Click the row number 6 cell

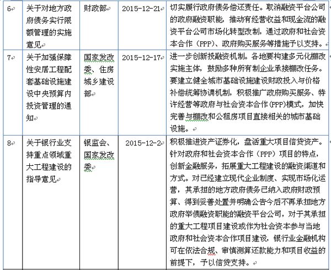[13, 25]
